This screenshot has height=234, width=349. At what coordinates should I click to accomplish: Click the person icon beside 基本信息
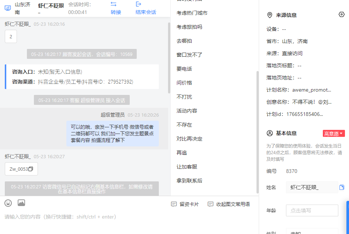(x=269, y=133)
